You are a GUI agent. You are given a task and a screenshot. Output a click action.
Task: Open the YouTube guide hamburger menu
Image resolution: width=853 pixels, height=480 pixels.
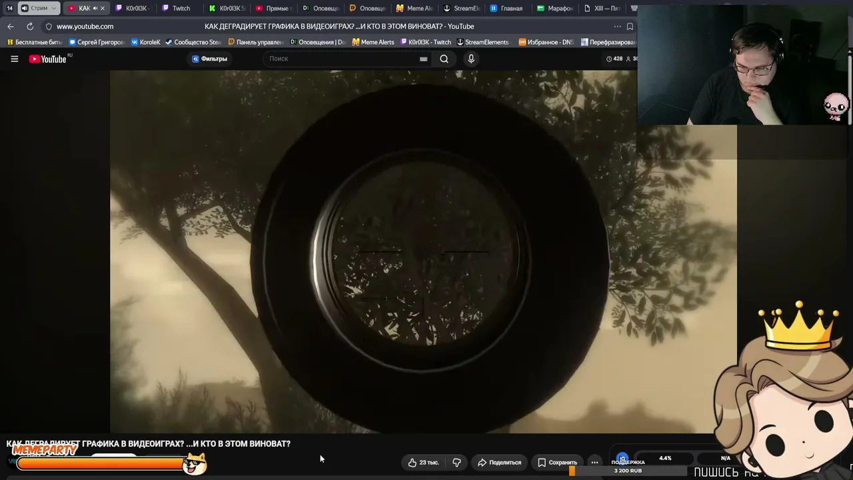pos(14,59)
